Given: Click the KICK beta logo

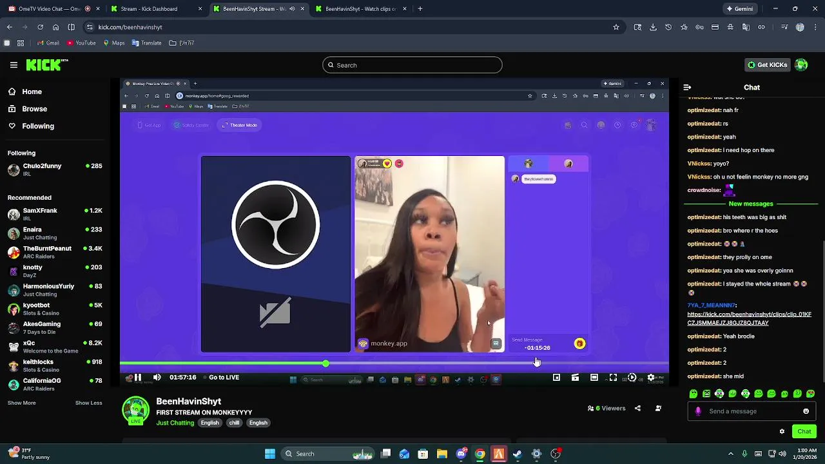Looking at the screenshot, I should [x=47, y=65].
